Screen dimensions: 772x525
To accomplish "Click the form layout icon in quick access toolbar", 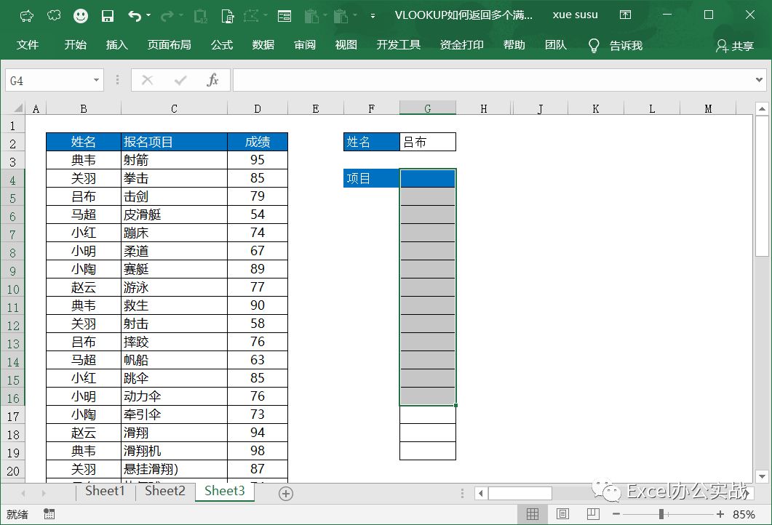I will 284,16.
